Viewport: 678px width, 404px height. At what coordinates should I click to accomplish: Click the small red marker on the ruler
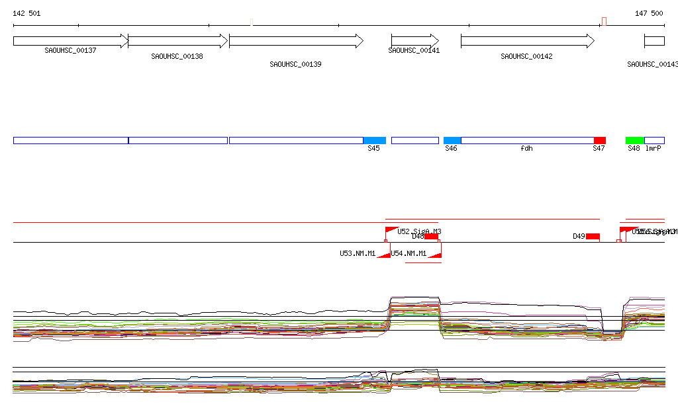[x=604, y=22]
